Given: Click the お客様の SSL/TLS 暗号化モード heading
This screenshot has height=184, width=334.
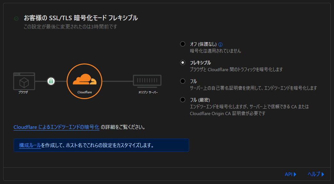Looking at the screenshot, I should point(81,18).
